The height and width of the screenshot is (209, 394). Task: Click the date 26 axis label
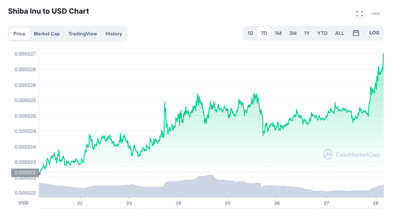[277, 203]
